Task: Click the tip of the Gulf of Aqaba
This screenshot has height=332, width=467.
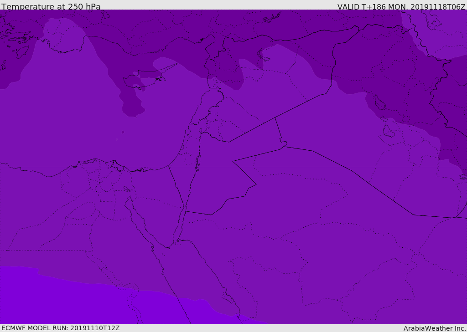Action: [185, 208]
